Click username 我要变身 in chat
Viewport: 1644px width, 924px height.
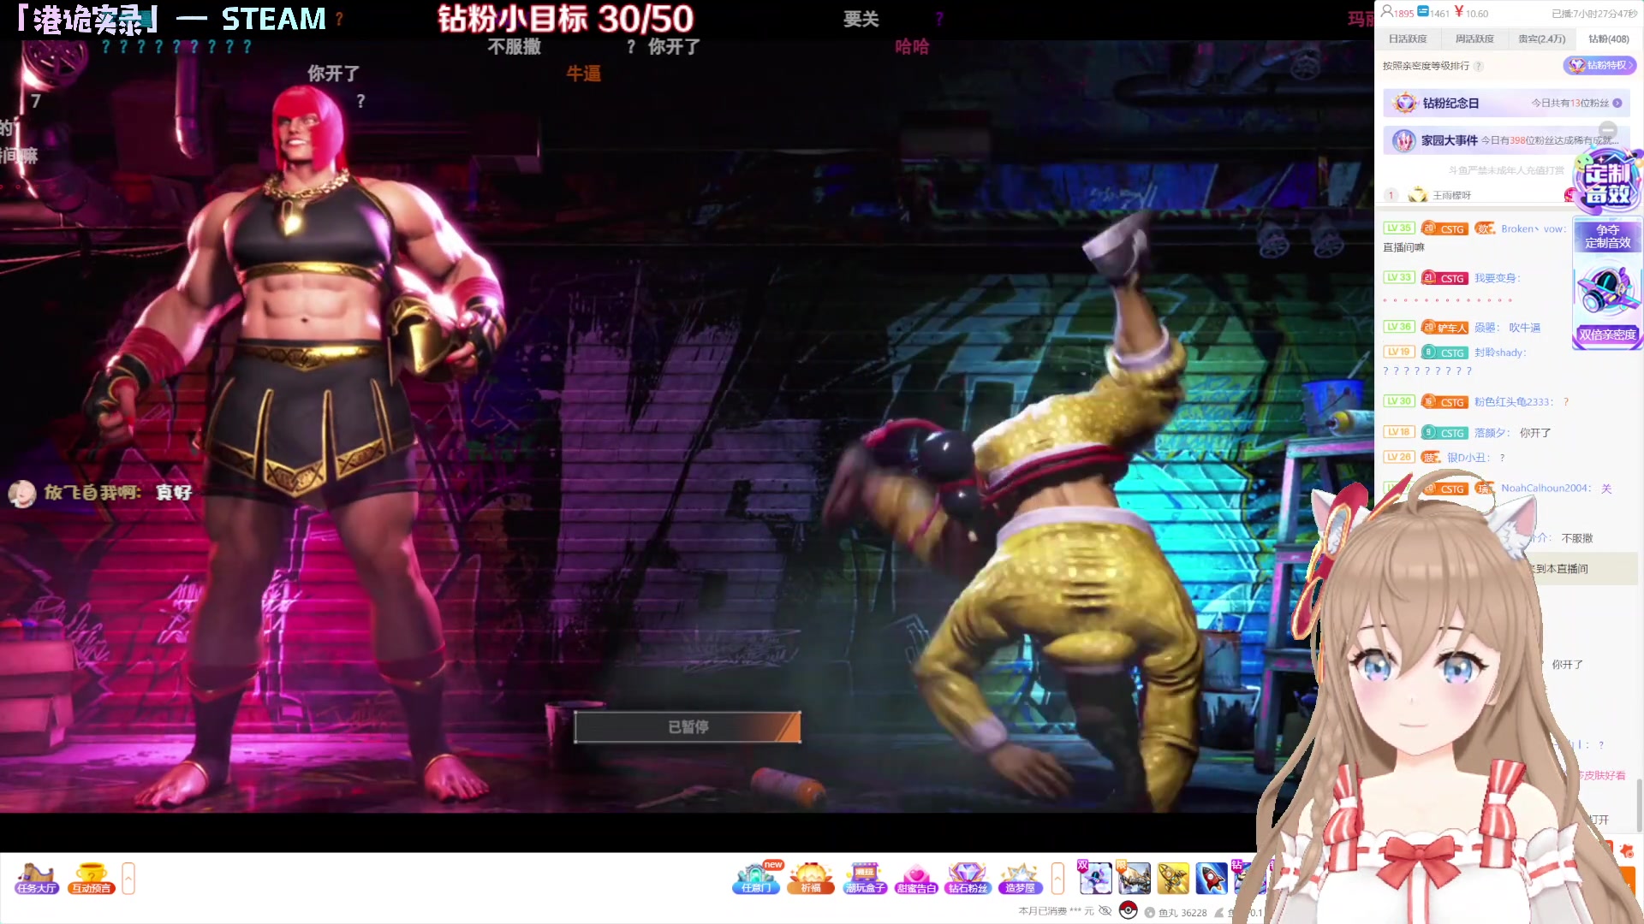(x=1496, y=278)
